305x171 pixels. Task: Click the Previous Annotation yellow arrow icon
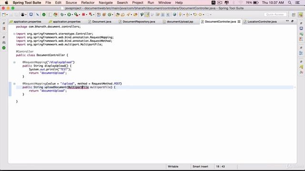pos(187,15)
